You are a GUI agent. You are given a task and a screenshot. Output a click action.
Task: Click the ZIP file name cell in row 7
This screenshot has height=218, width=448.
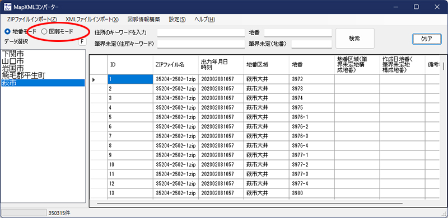[176, 136]
